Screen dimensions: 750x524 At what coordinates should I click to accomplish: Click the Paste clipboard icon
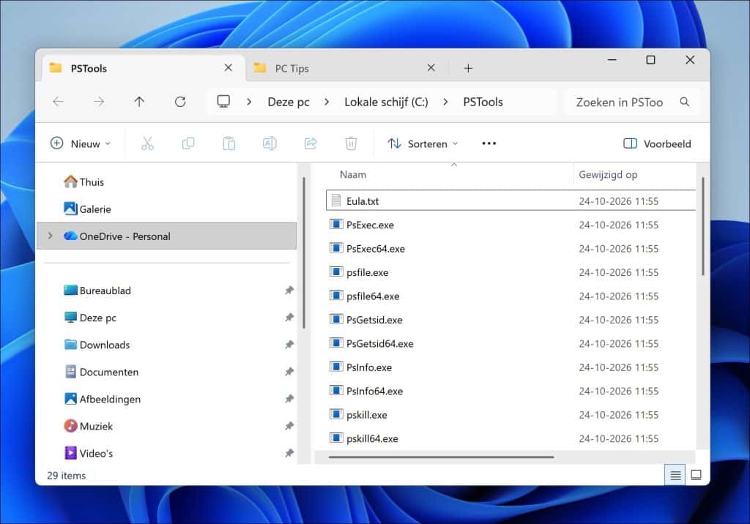229,143
